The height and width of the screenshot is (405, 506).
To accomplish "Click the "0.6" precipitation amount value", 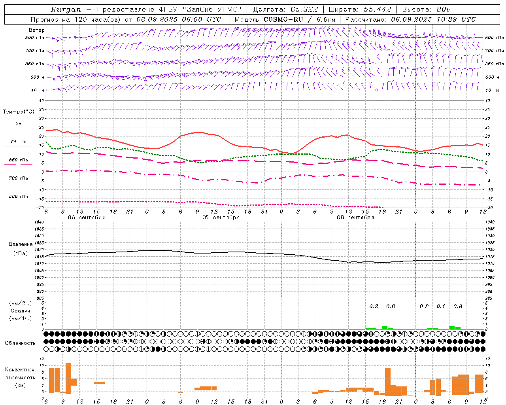I will (x=391, y=306).
